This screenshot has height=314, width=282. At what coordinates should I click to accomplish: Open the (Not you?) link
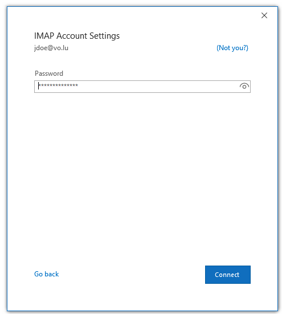coord(232,48)
